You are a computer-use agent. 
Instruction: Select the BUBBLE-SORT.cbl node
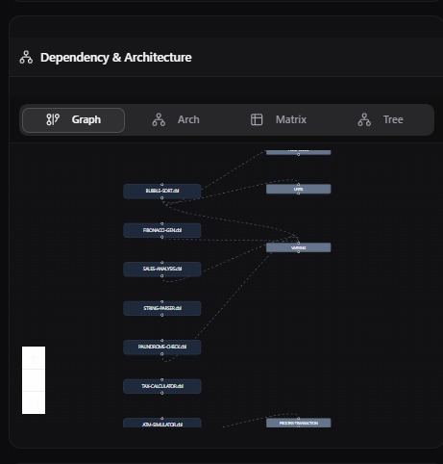point(162,192)
